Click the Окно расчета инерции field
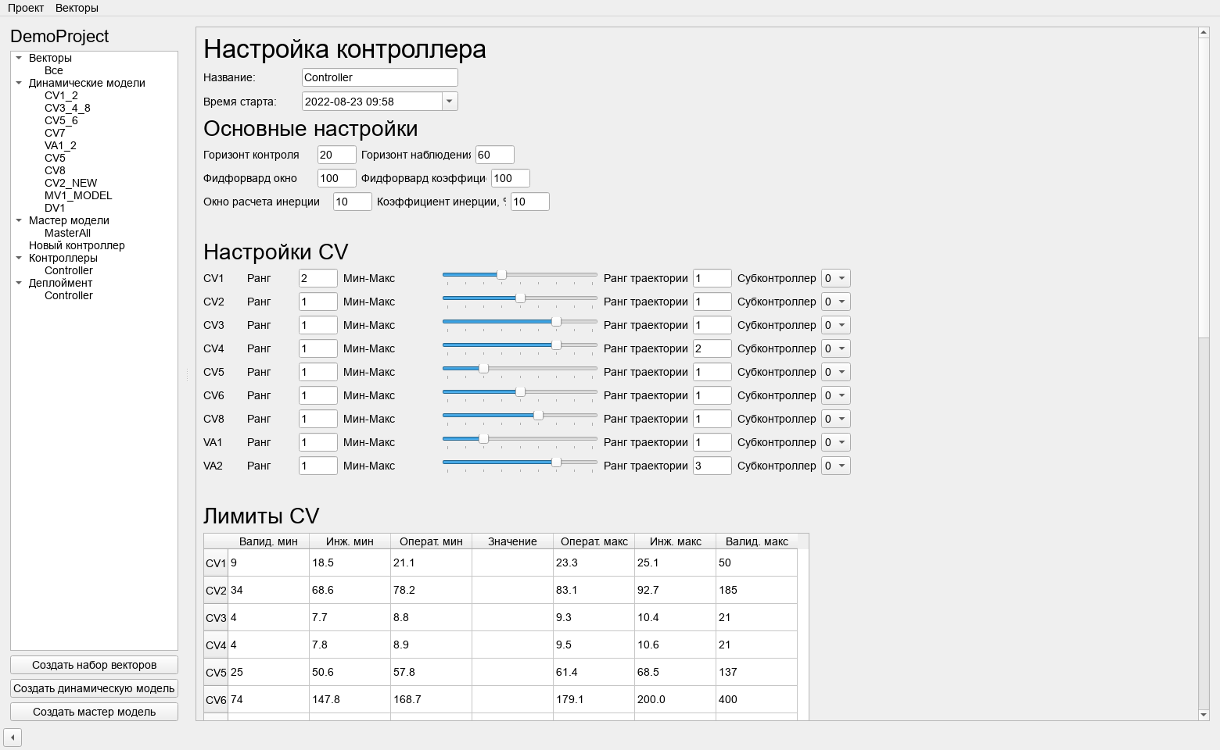The width and height of the screenshot is (1220, 750). 353,202
